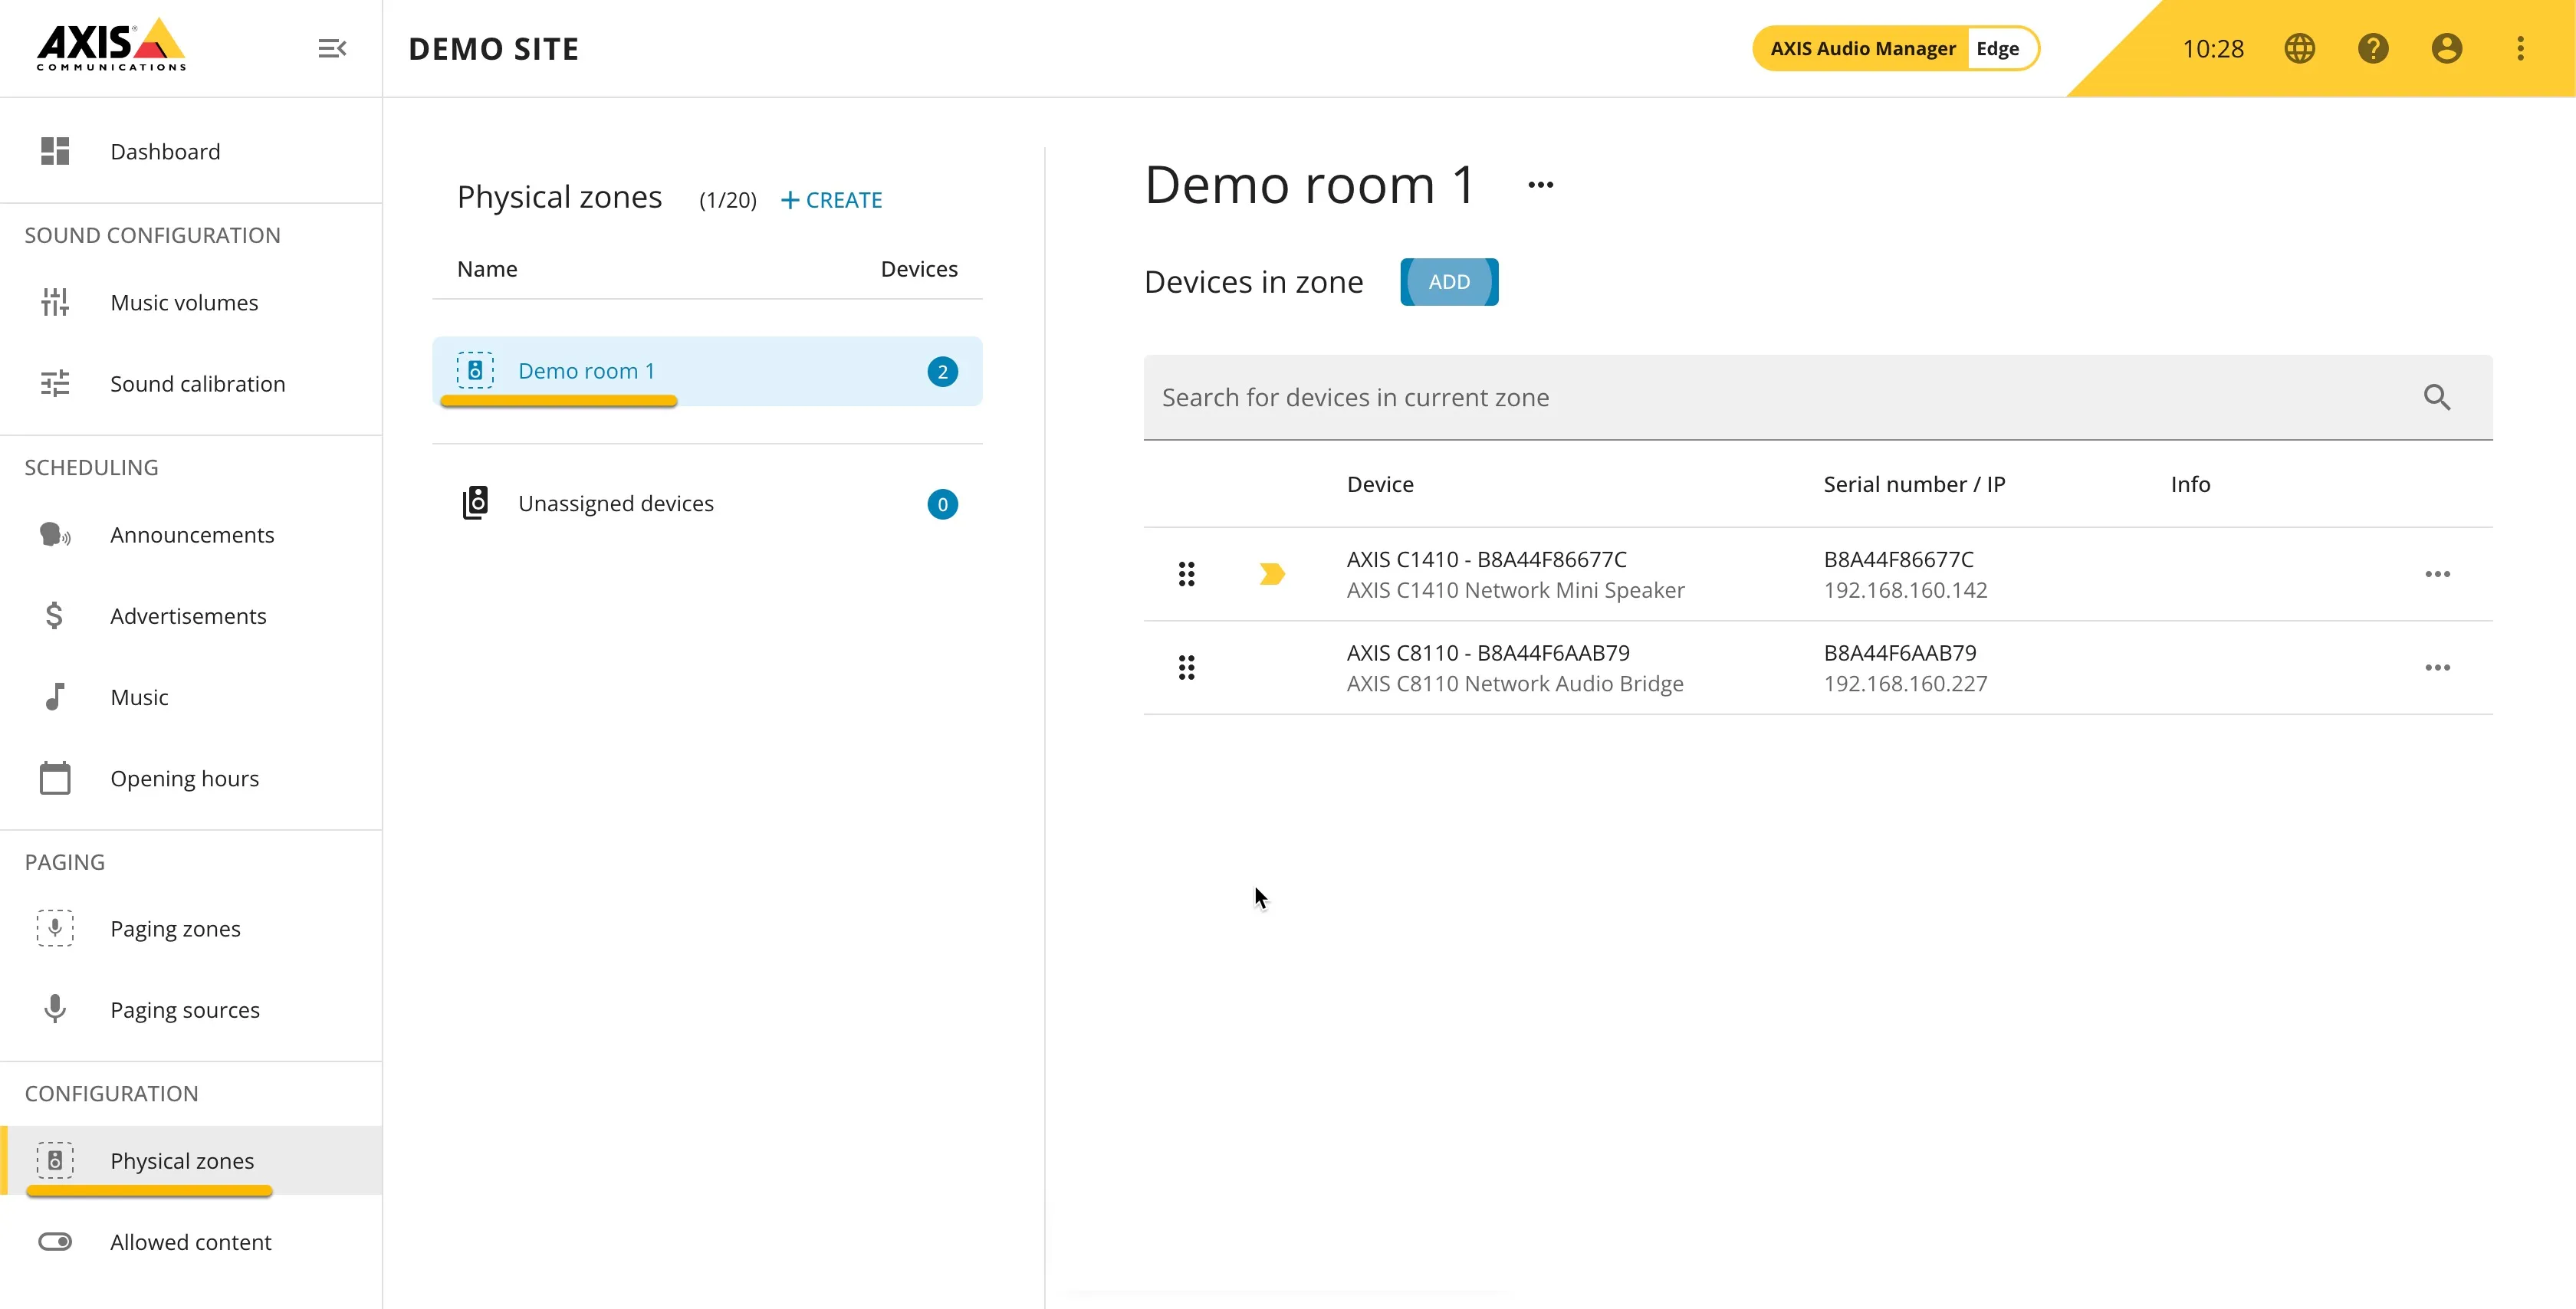Go to Paging zones

[x=191, y=929]
